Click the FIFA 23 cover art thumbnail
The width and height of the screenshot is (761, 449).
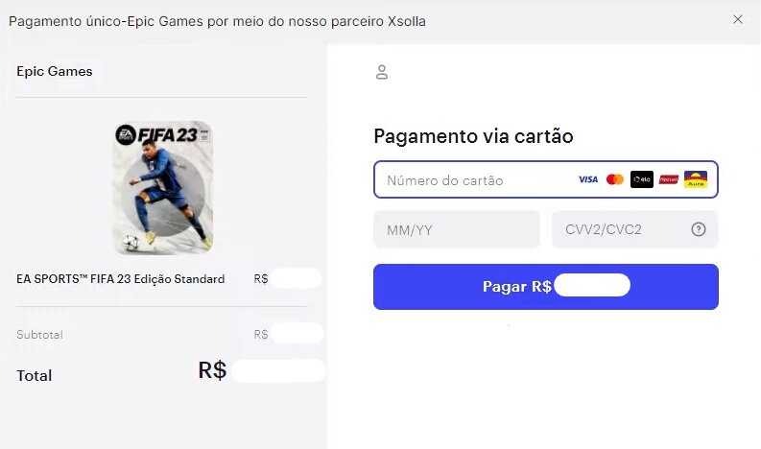click(x=162, y=188)
